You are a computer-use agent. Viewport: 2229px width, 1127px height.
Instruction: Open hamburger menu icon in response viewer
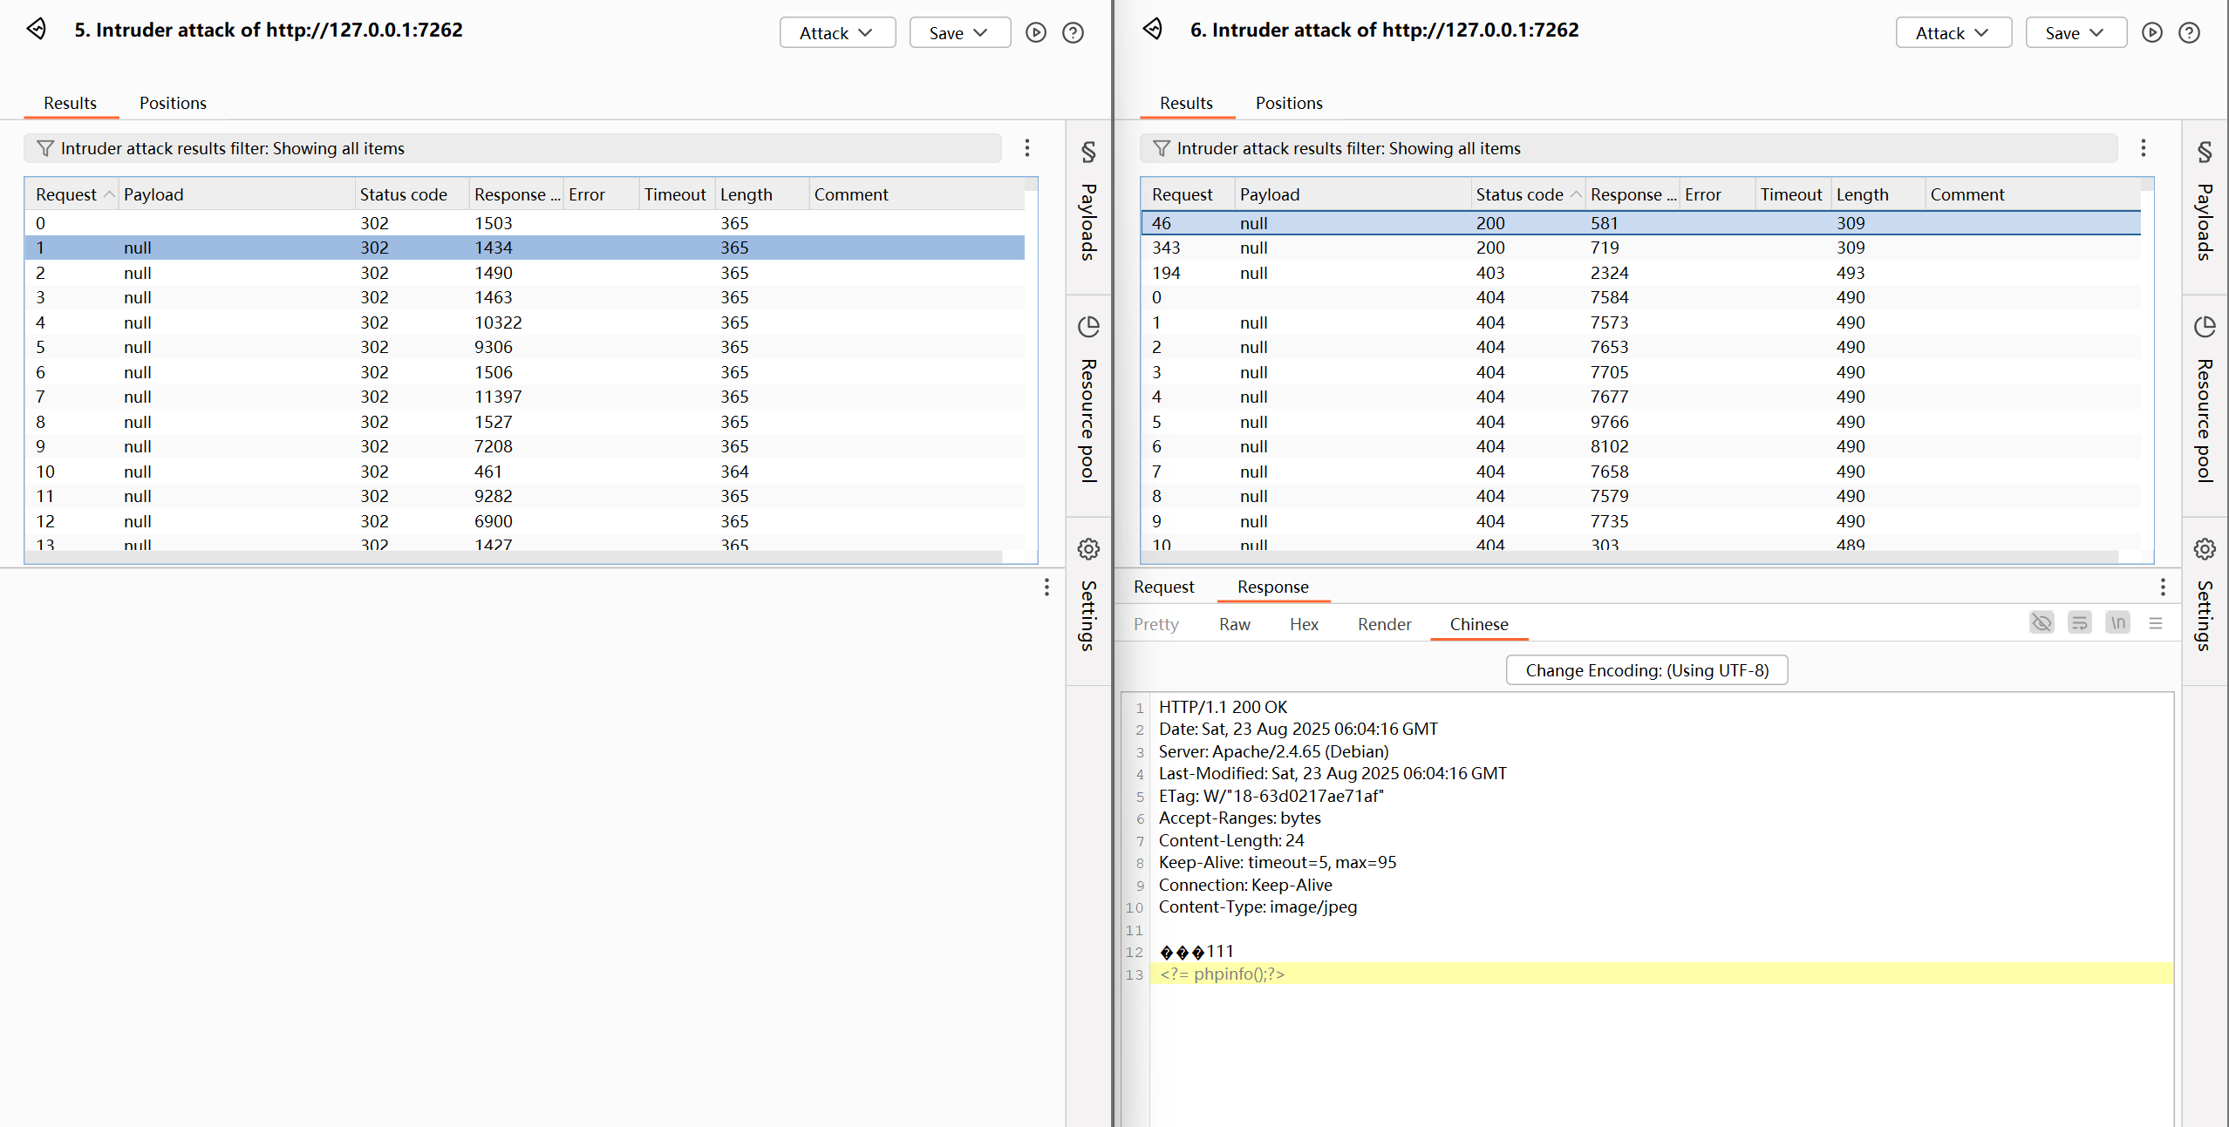coord(2156,623)
